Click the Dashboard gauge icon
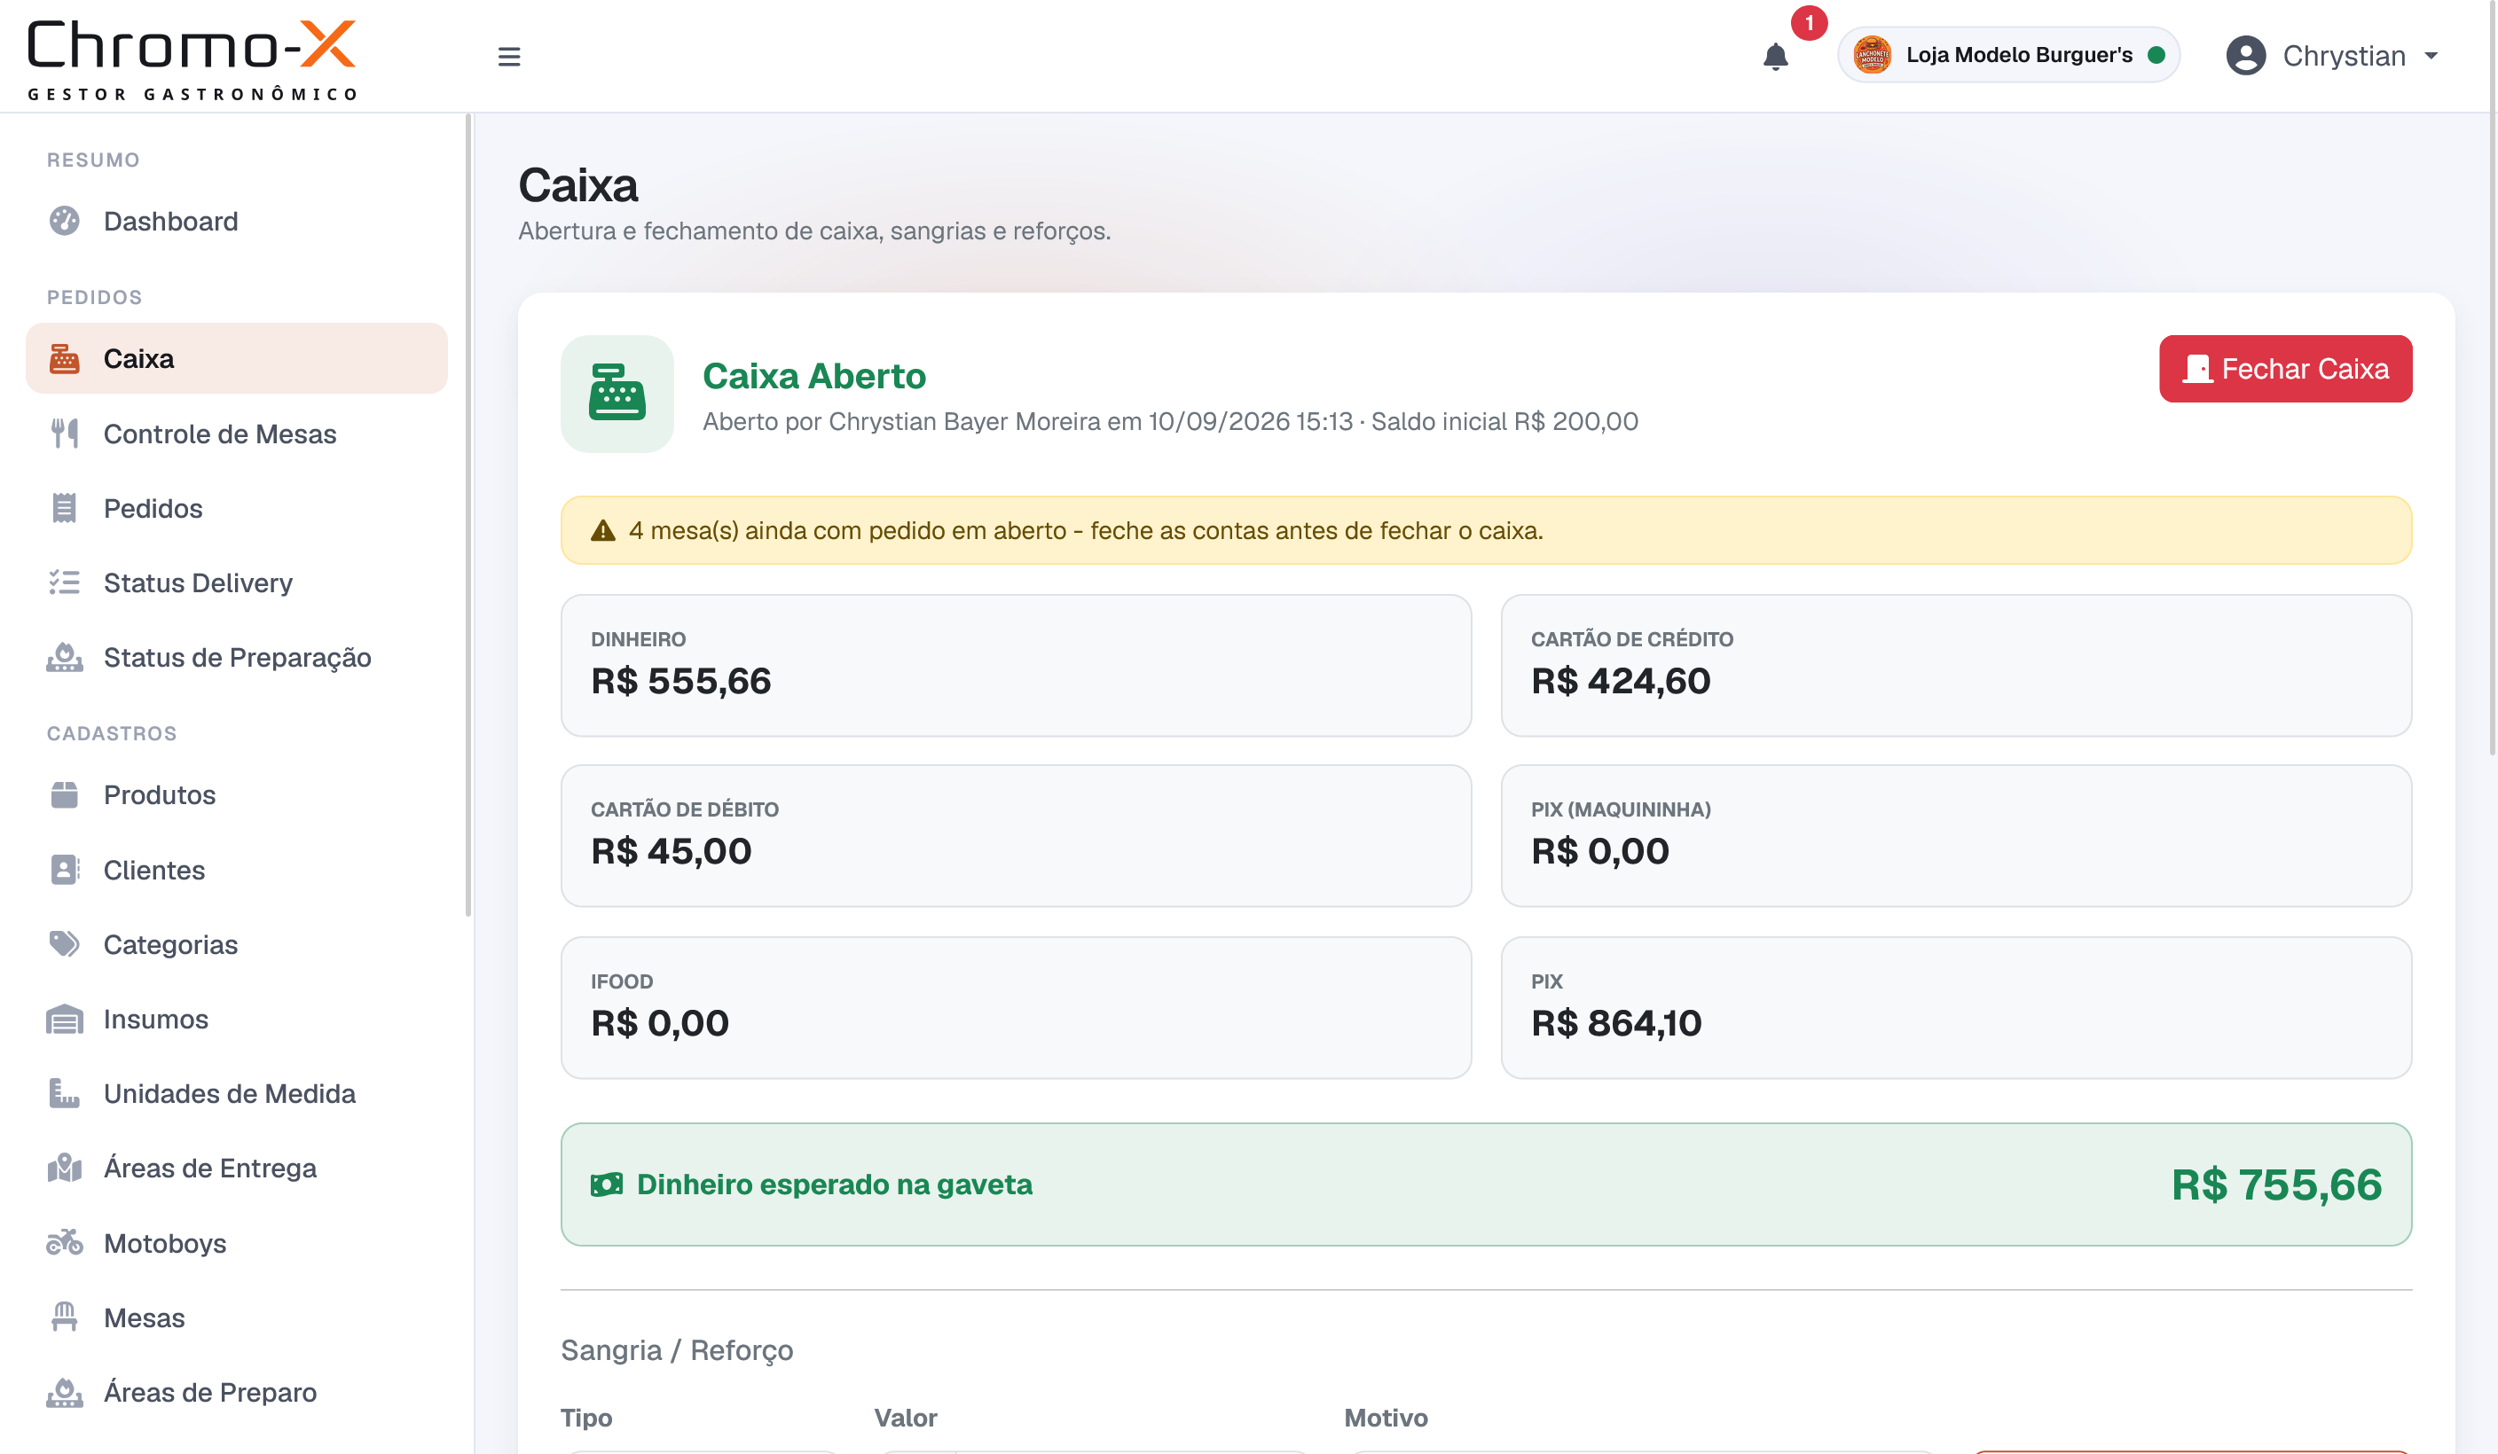 (x=65, y=221)
